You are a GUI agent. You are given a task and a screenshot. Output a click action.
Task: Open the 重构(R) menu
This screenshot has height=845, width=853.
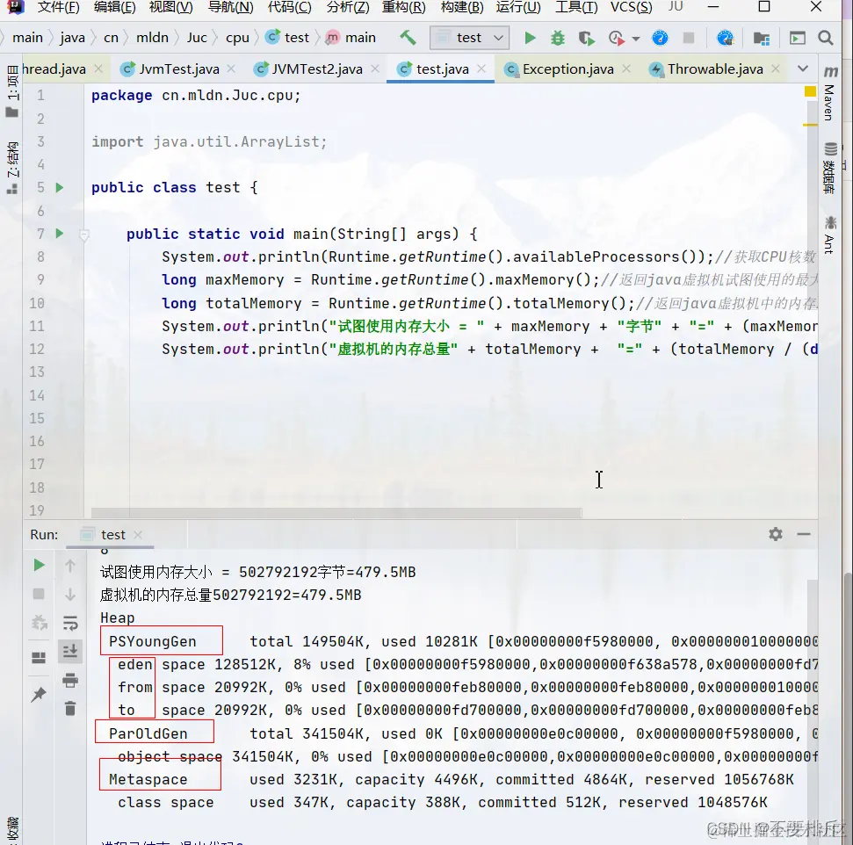403,7
